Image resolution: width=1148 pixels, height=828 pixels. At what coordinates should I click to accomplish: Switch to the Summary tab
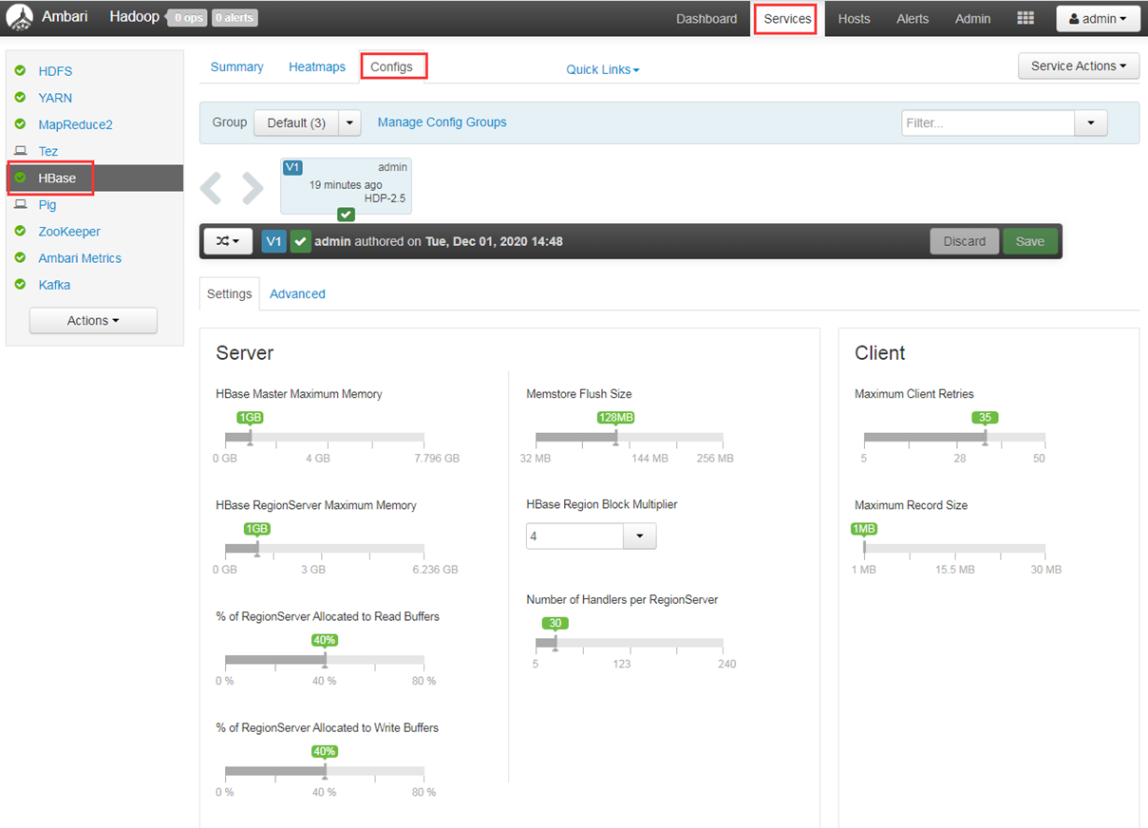[236, 66]
